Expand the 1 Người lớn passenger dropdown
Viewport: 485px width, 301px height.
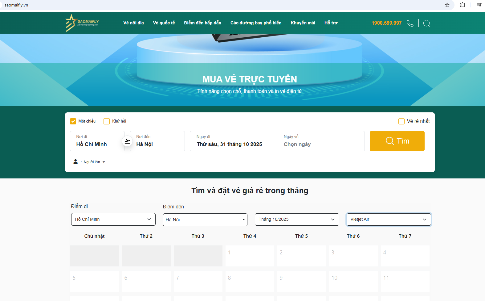(93, 162)
